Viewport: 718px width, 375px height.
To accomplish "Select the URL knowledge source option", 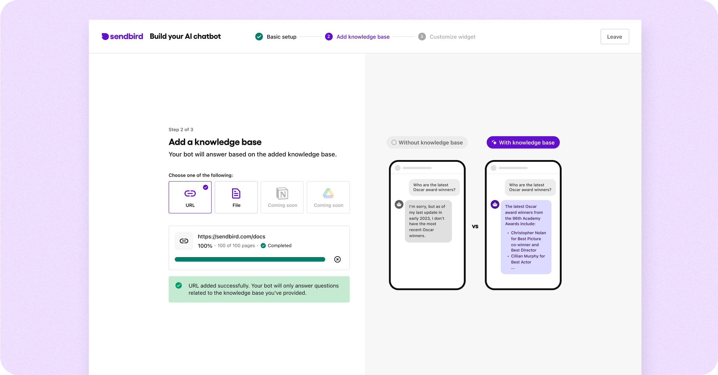I will click(190, 197).
